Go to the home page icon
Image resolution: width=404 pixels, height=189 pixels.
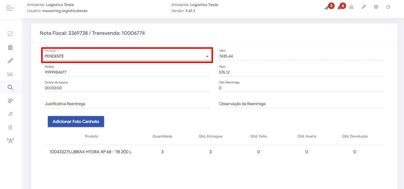click(x=351, y=7)
